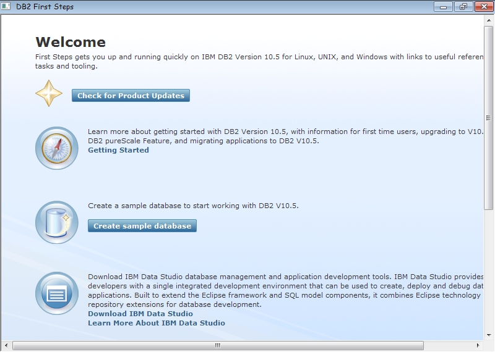Click the horizontal scrollbar thumb
495x352 pixels.
[218, 345]
